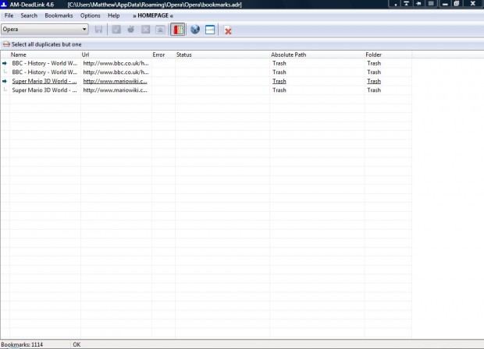Click the Check bookmarks checkmark icon
Viewport: 484px width, 349px height.
(116, 30)
